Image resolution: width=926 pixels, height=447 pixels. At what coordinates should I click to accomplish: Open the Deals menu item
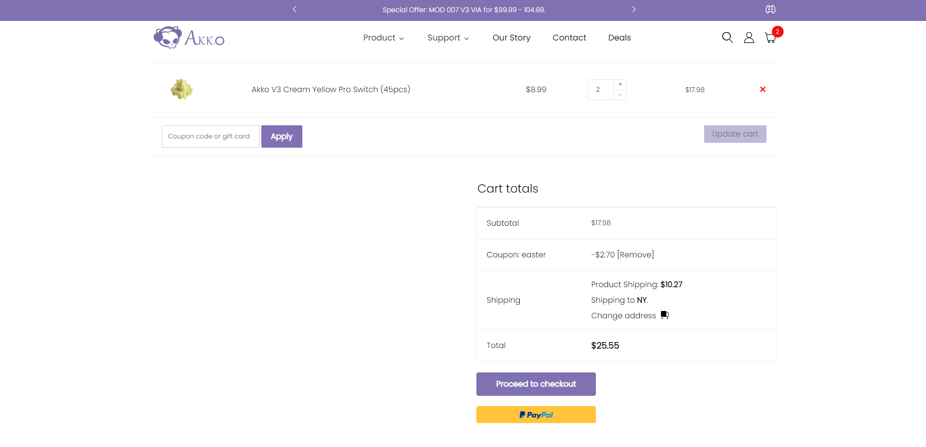click(619, 38)
